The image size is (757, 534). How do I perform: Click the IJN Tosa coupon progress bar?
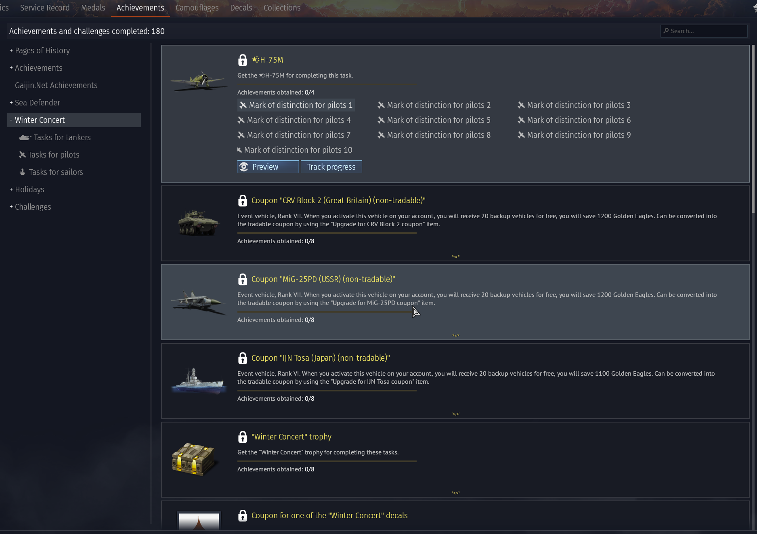pos(327,391)
